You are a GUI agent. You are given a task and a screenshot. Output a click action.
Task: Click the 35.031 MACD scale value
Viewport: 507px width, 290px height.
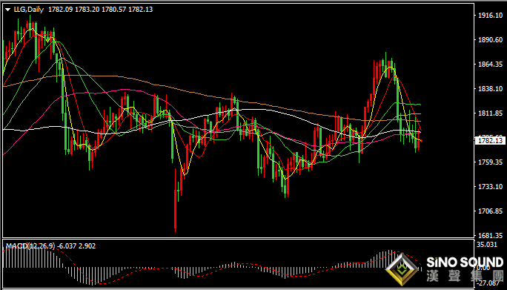pyautogui.click(x=487, y=244)
